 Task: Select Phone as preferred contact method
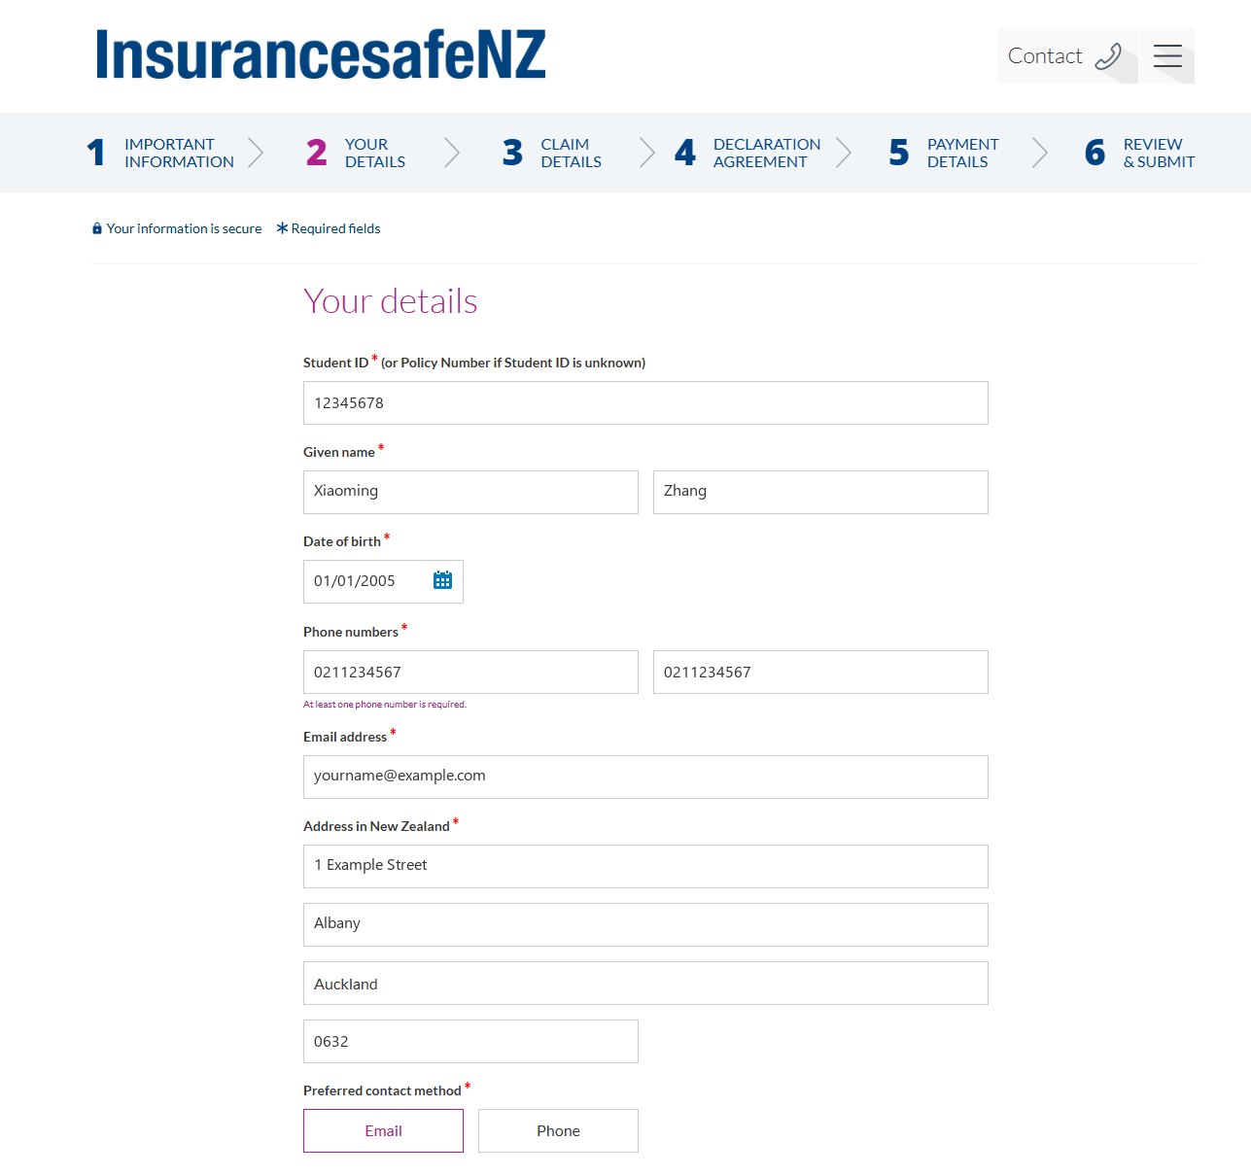coord(558,1130)
